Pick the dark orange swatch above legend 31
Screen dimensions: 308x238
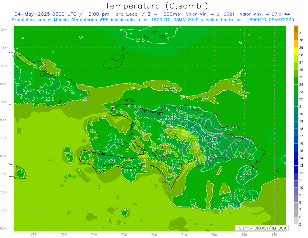coord(296,30)
